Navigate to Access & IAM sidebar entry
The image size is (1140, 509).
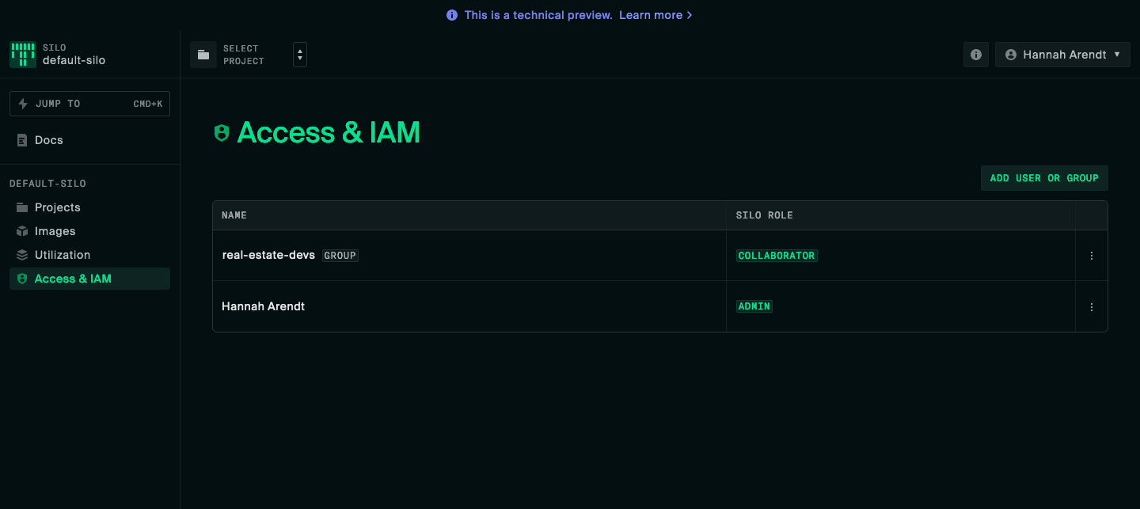71,278
